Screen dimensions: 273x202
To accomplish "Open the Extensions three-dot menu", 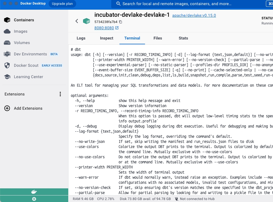I will click(x=60, y=94).
